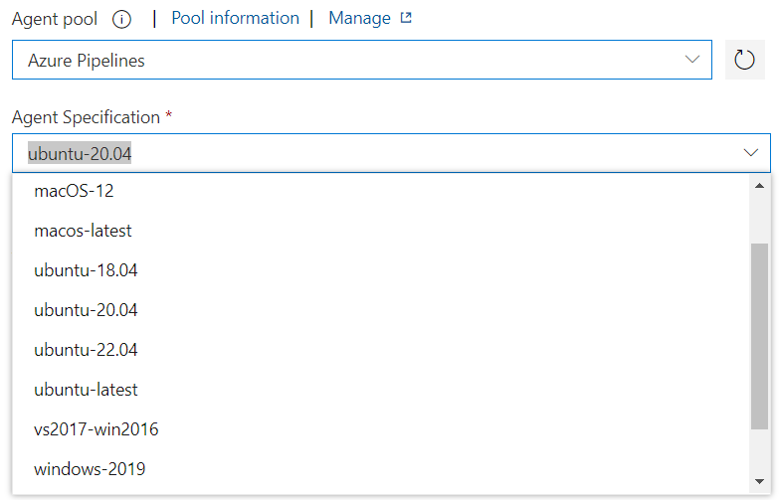The height and width of the screenshot is (500, 779).
Task: Click the scrollbar up arrow
Action: [x=759, y=186]
